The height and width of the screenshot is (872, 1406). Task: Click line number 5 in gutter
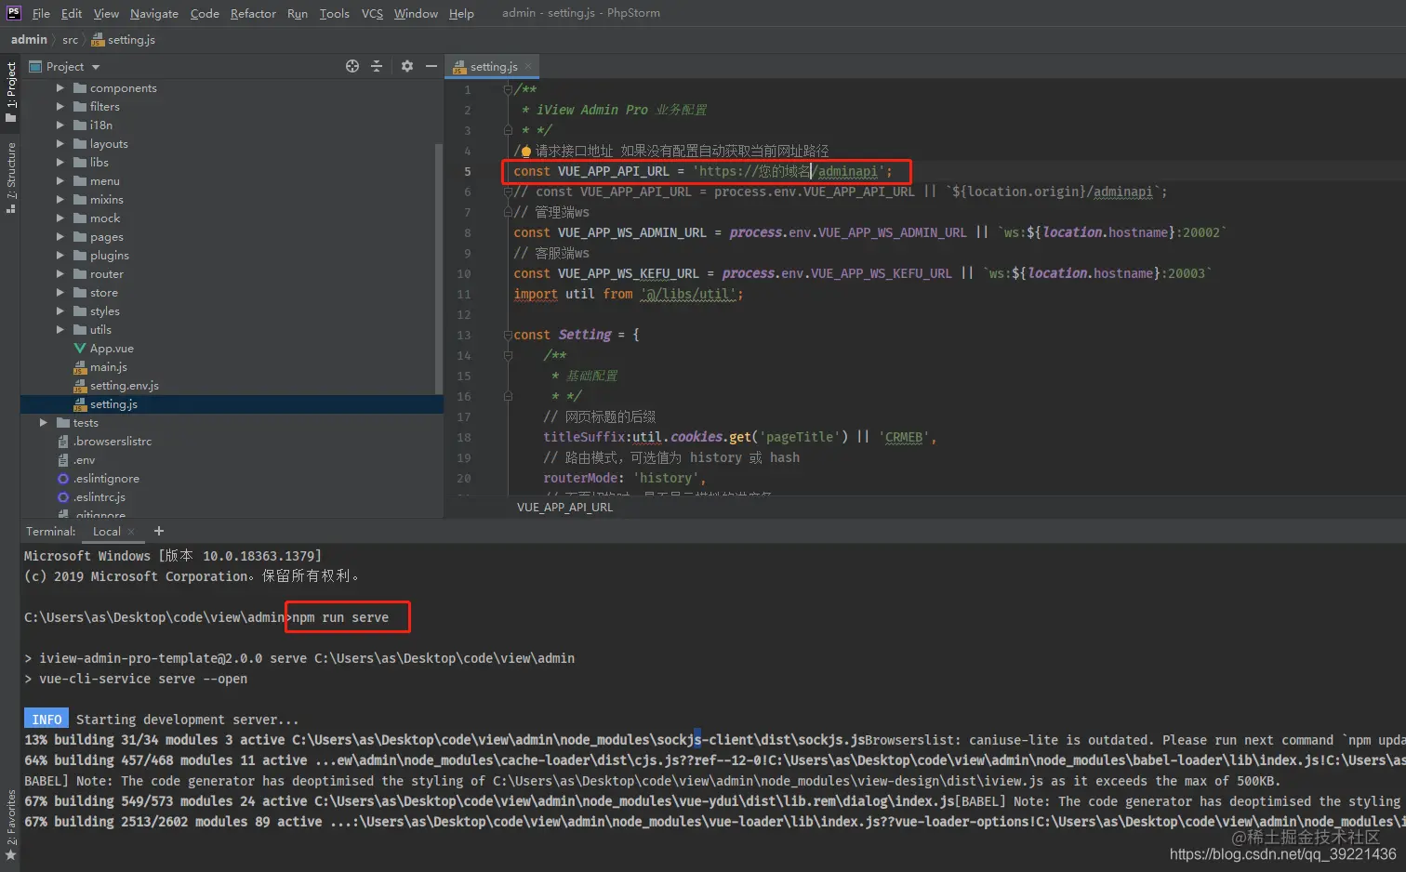[468, 171]
